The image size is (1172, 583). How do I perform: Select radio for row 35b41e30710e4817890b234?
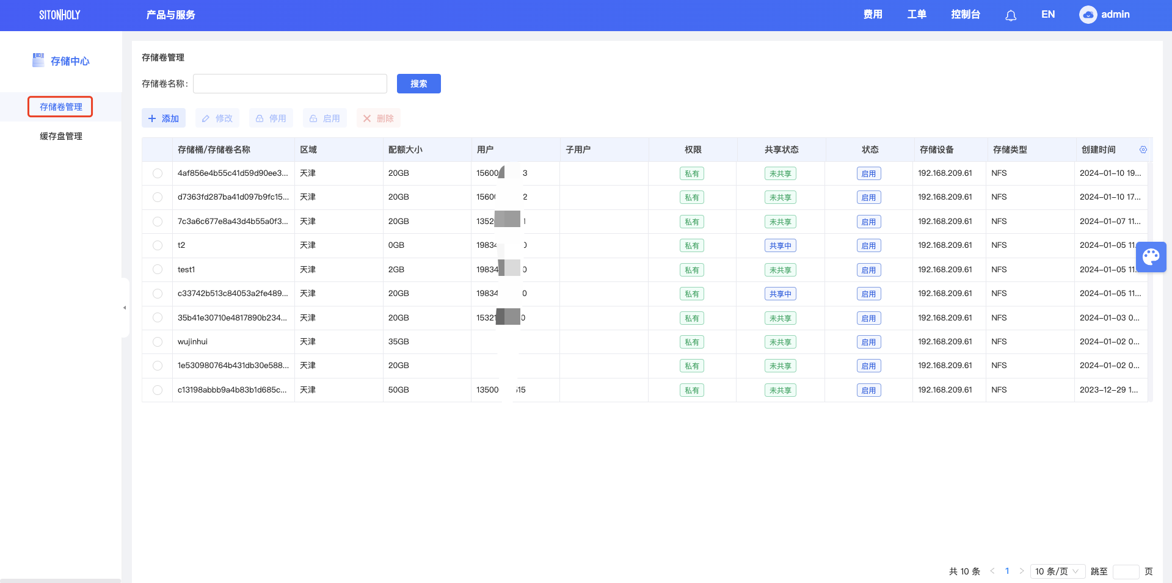point(158,317)
